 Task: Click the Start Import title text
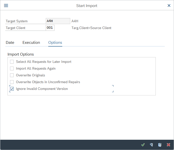(x=87, y=6)
